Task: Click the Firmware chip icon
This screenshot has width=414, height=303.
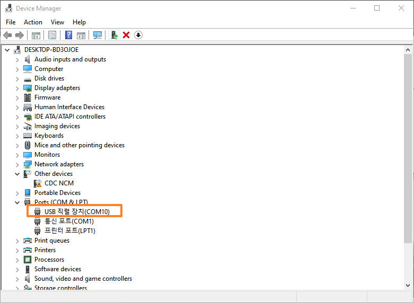Action: (28, 97)
